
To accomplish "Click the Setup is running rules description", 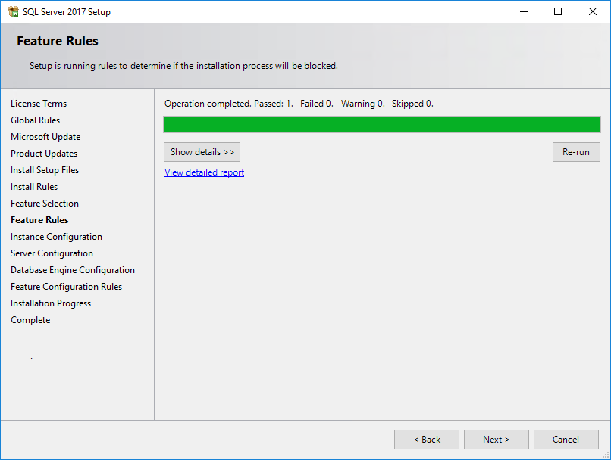I will (x=183, y=66).
